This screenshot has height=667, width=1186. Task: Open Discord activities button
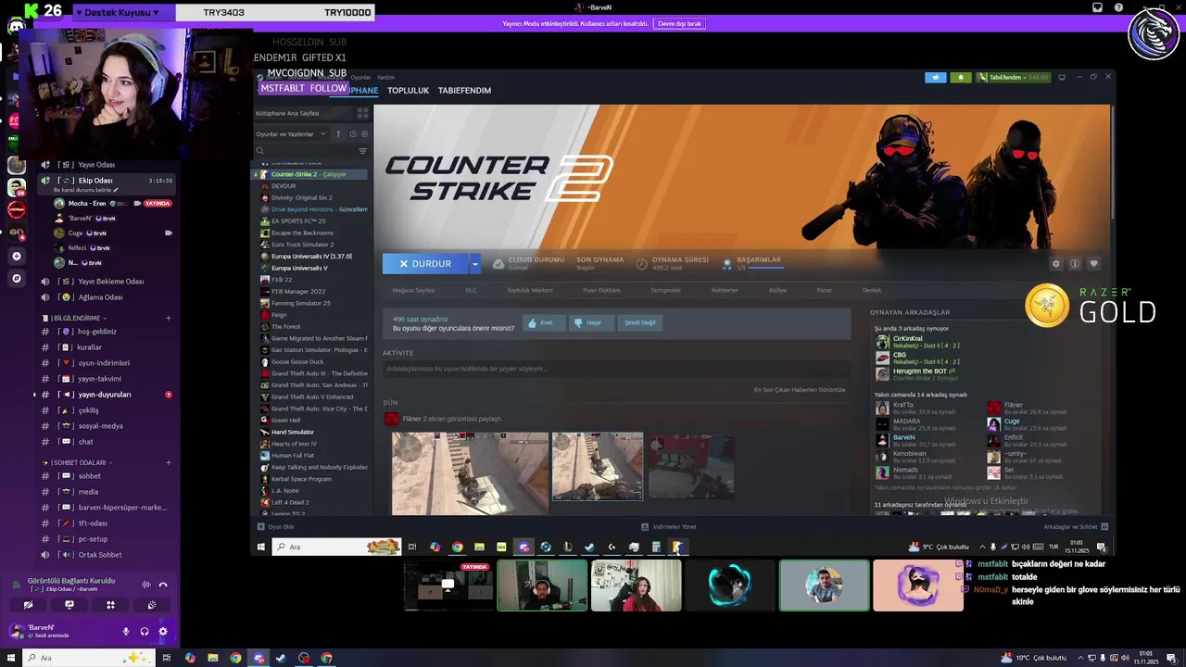click(110, 605)
